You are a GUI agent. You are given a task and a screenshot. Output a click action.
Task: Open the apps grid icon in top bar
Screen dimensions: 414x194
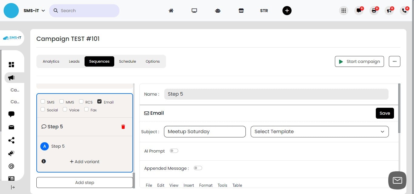coord(343,10)
